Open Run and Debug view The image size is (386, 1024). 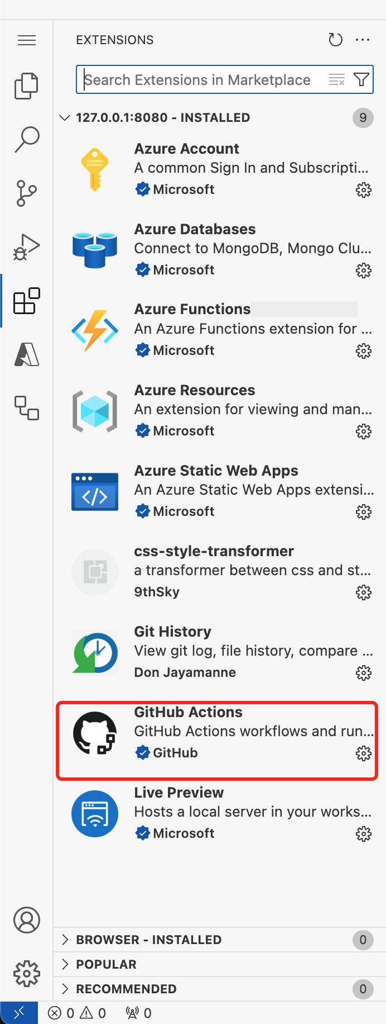tap(26, 247)
